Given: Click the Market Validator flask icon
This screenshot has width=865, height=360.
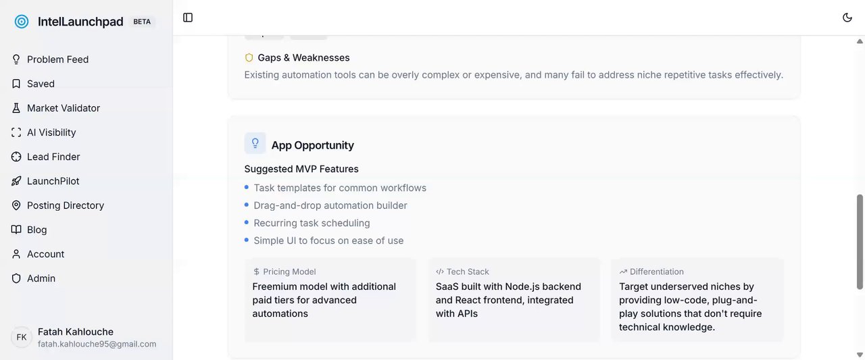Looking at the screenshot, I should [16, 108].
